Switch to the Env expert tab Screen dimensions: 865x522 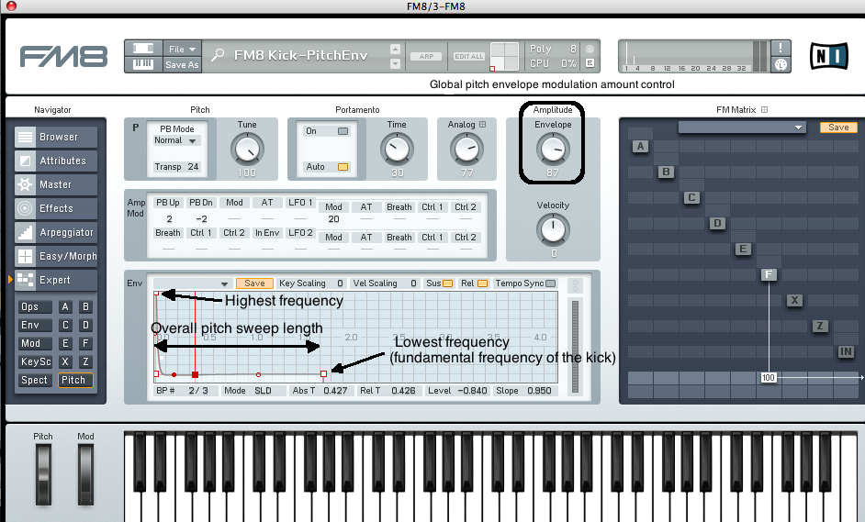pos(34,325)
